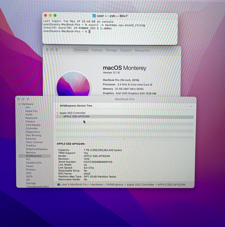Select Disc Burning entry
This screenshot has height=227, width=225.
33,135
